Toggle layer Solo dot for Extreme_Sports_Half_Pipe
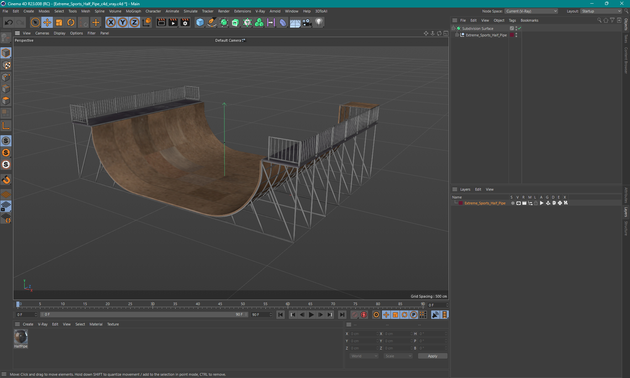This screenshot has width=630, height=378. tap(513, 203)
